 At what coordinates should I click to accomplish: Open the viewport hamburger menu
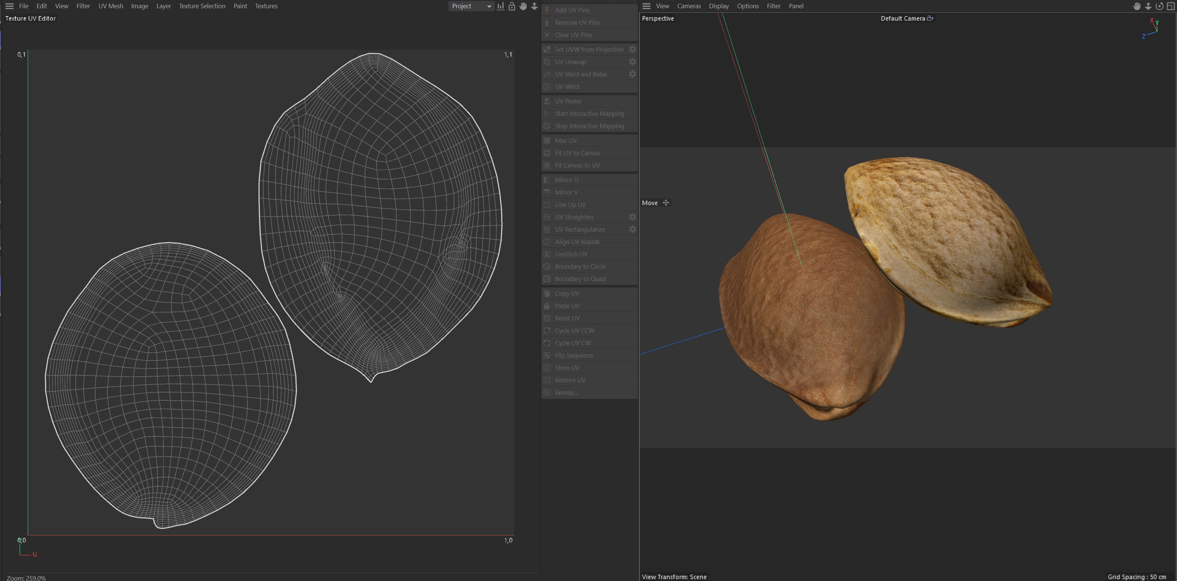[646, 6]
